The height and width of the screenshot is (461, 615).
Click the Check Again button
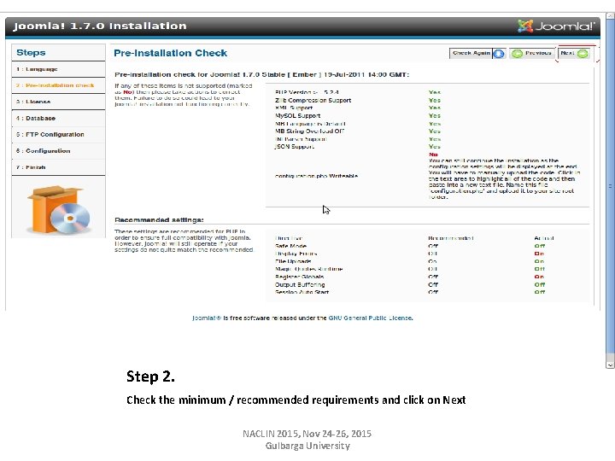(477, 53)
